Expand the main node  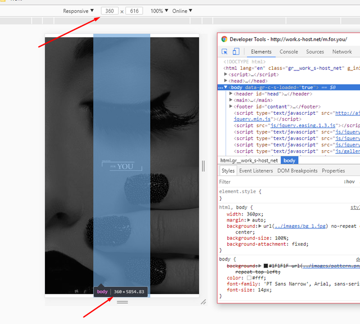231,100
